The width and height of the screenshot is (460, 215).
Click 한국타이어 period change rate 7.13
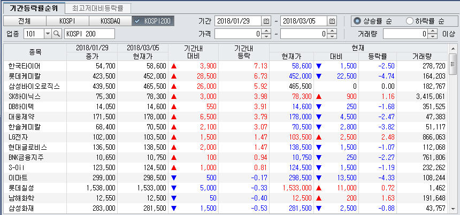(262, 66)
